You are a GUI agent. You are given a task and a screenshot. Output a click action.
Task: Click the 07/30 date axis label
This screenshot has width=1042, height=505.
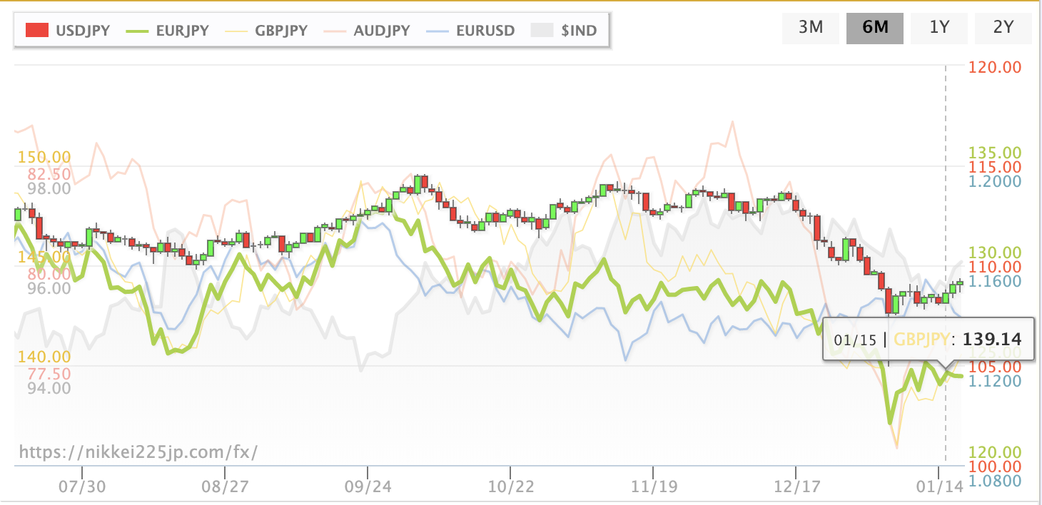[x=82, y=486]
